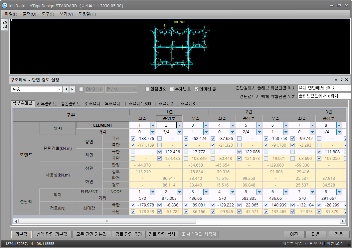Open the A-A section dropdown
The height and width of the screenshot is (248, 352).
click(x=59, y=89)
